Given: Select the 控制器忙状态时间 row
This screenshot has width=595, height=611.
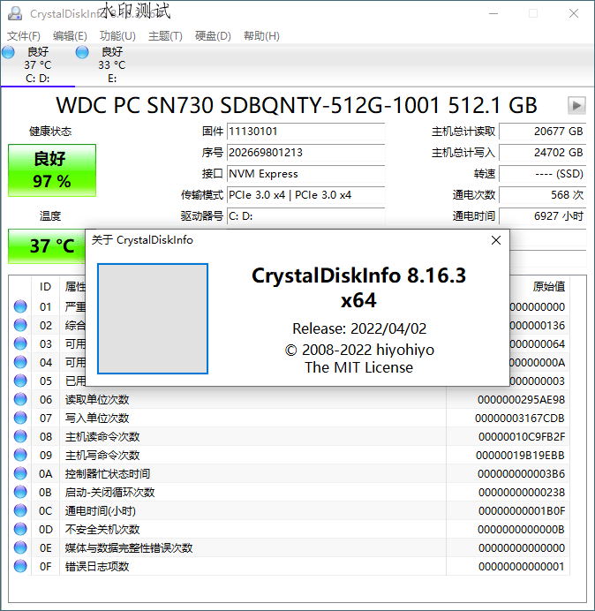Looking at the screenshot, I should click(290, 474).
